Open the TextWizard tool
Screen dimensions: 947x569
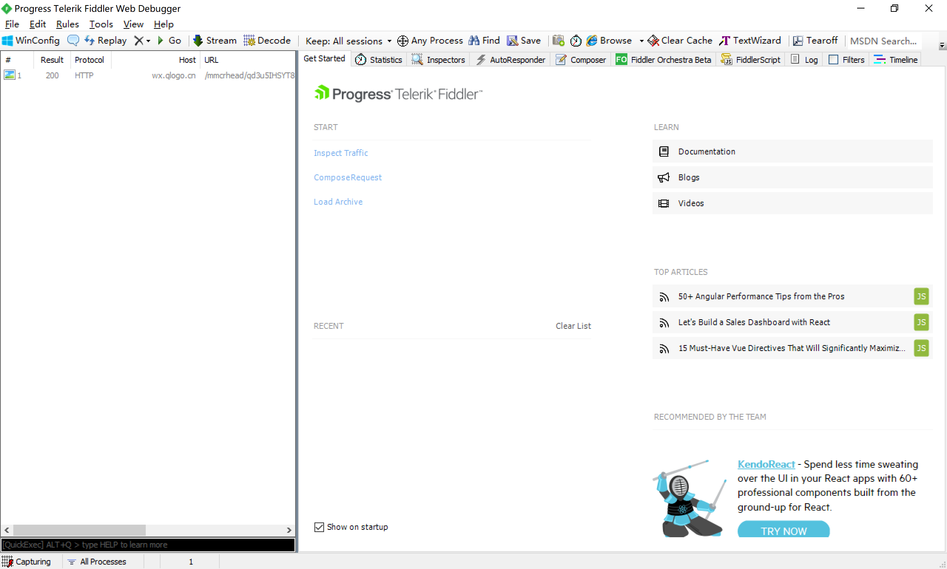coord(750,41)
